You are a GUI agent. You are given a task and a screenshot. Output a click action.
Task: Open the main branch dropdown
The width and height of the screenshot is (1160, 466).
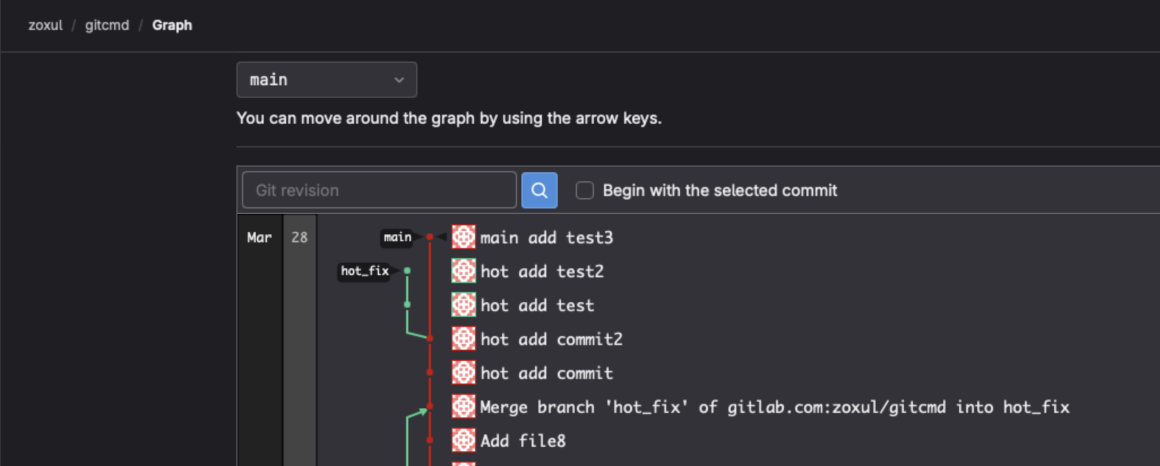326,80
